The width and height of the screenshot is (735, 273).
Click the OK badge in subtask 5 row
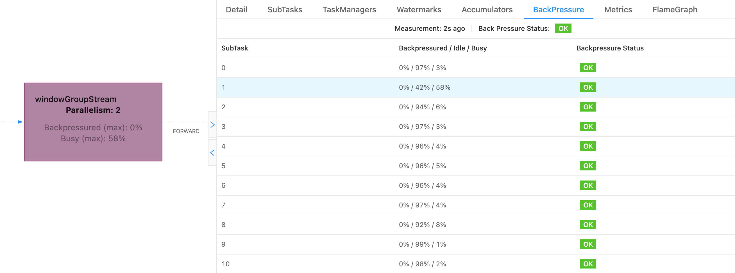click(x=587, y=166)
